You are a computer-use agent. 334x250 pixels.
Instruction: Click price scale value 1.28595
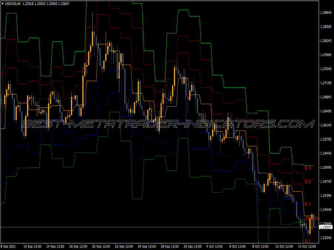[x=326, y=27]
